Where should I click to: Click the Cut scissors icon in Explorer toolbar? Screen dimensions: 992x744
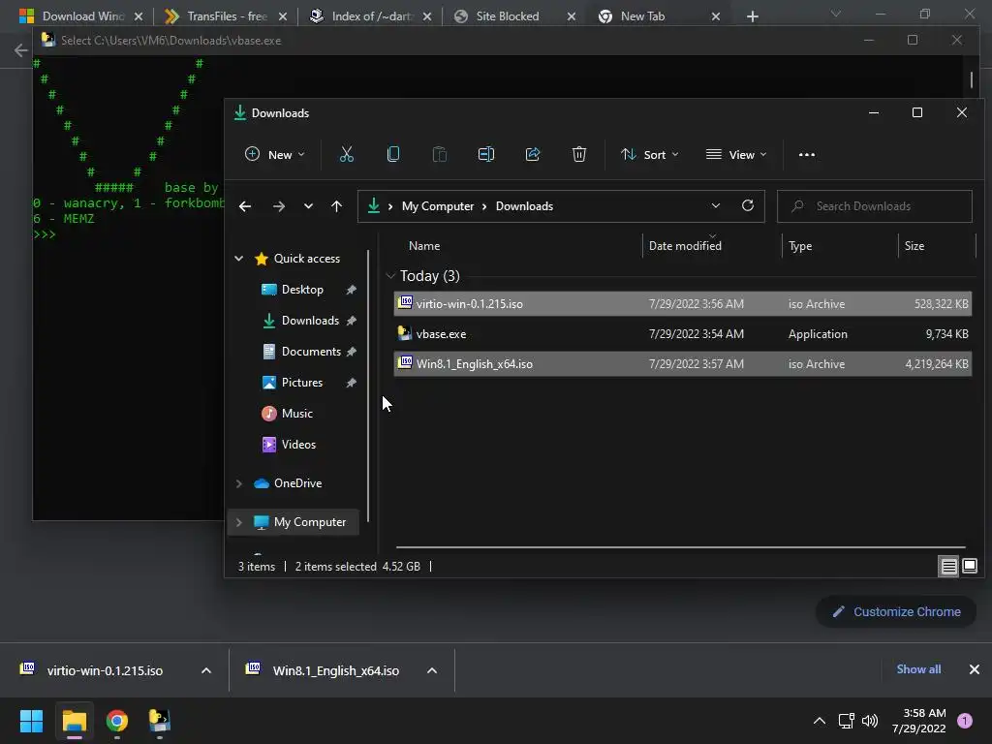[x=347, y=154]
